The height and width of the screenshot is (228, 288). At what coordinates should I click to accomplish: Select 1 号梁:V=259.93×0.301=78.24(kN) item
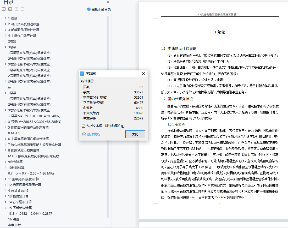pos(34,116)
